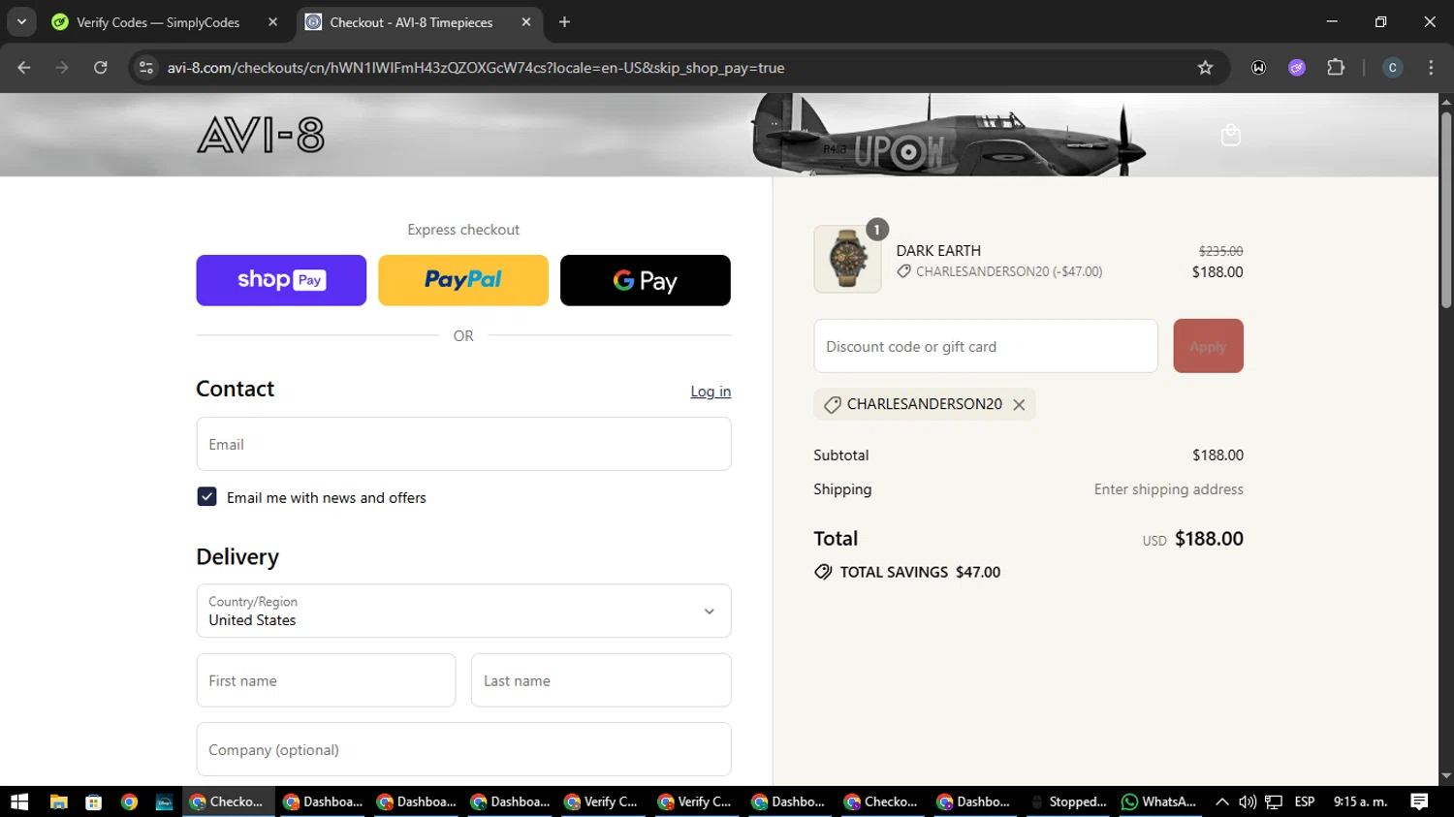Click the scrollbar down arrow

point(1446,776)
